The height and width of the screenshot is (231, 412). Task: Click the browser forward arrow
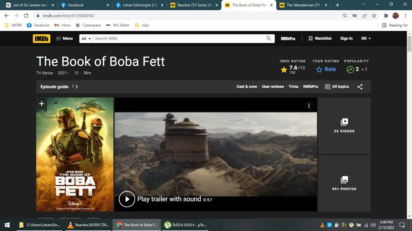pos(16,16)
